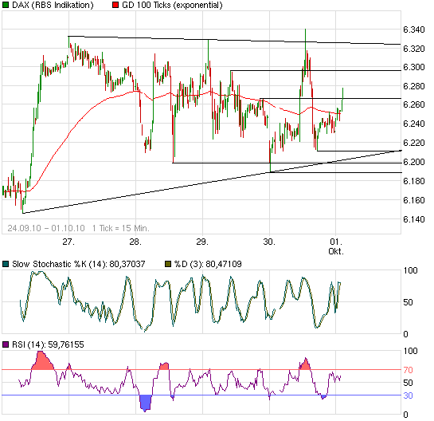
Task: Click the '100' label on the RSI axis
Action: (x=410, y=351)
